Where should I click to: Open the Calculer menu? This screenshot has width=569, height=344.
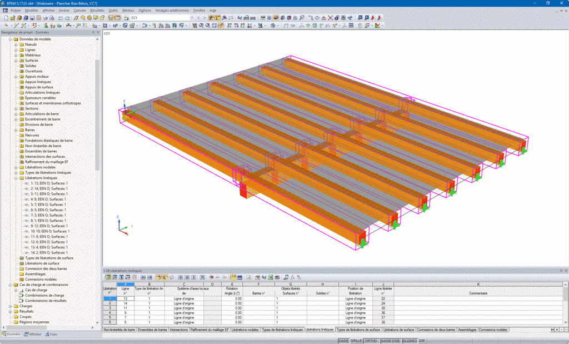80,11
